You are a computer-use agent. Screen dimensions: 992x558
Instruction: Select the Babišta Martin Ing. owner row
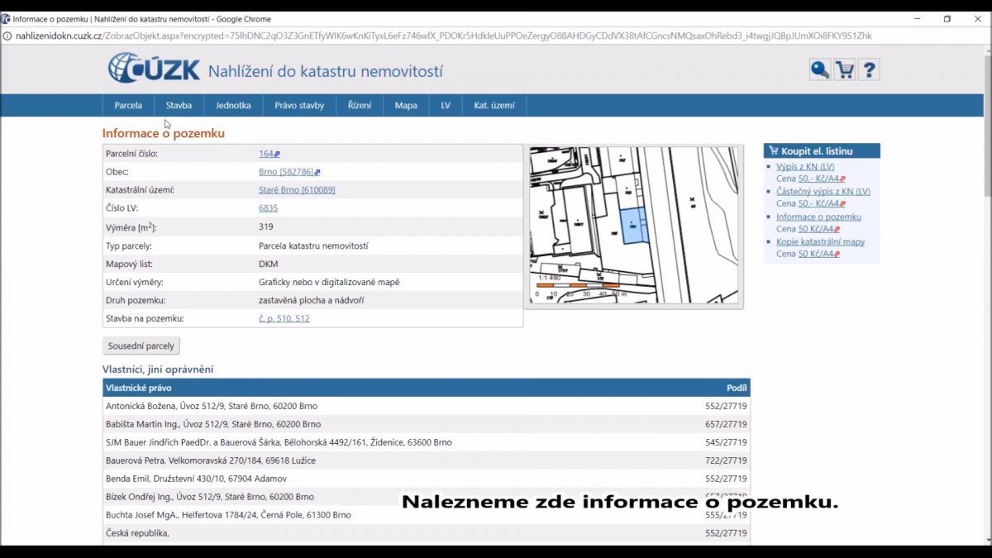tap(427, 424)
